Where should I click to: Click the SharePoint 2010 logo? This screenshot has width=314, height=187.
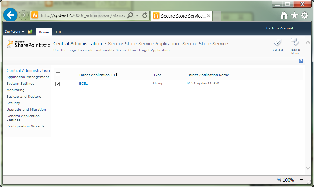click(x=28, y=44)
